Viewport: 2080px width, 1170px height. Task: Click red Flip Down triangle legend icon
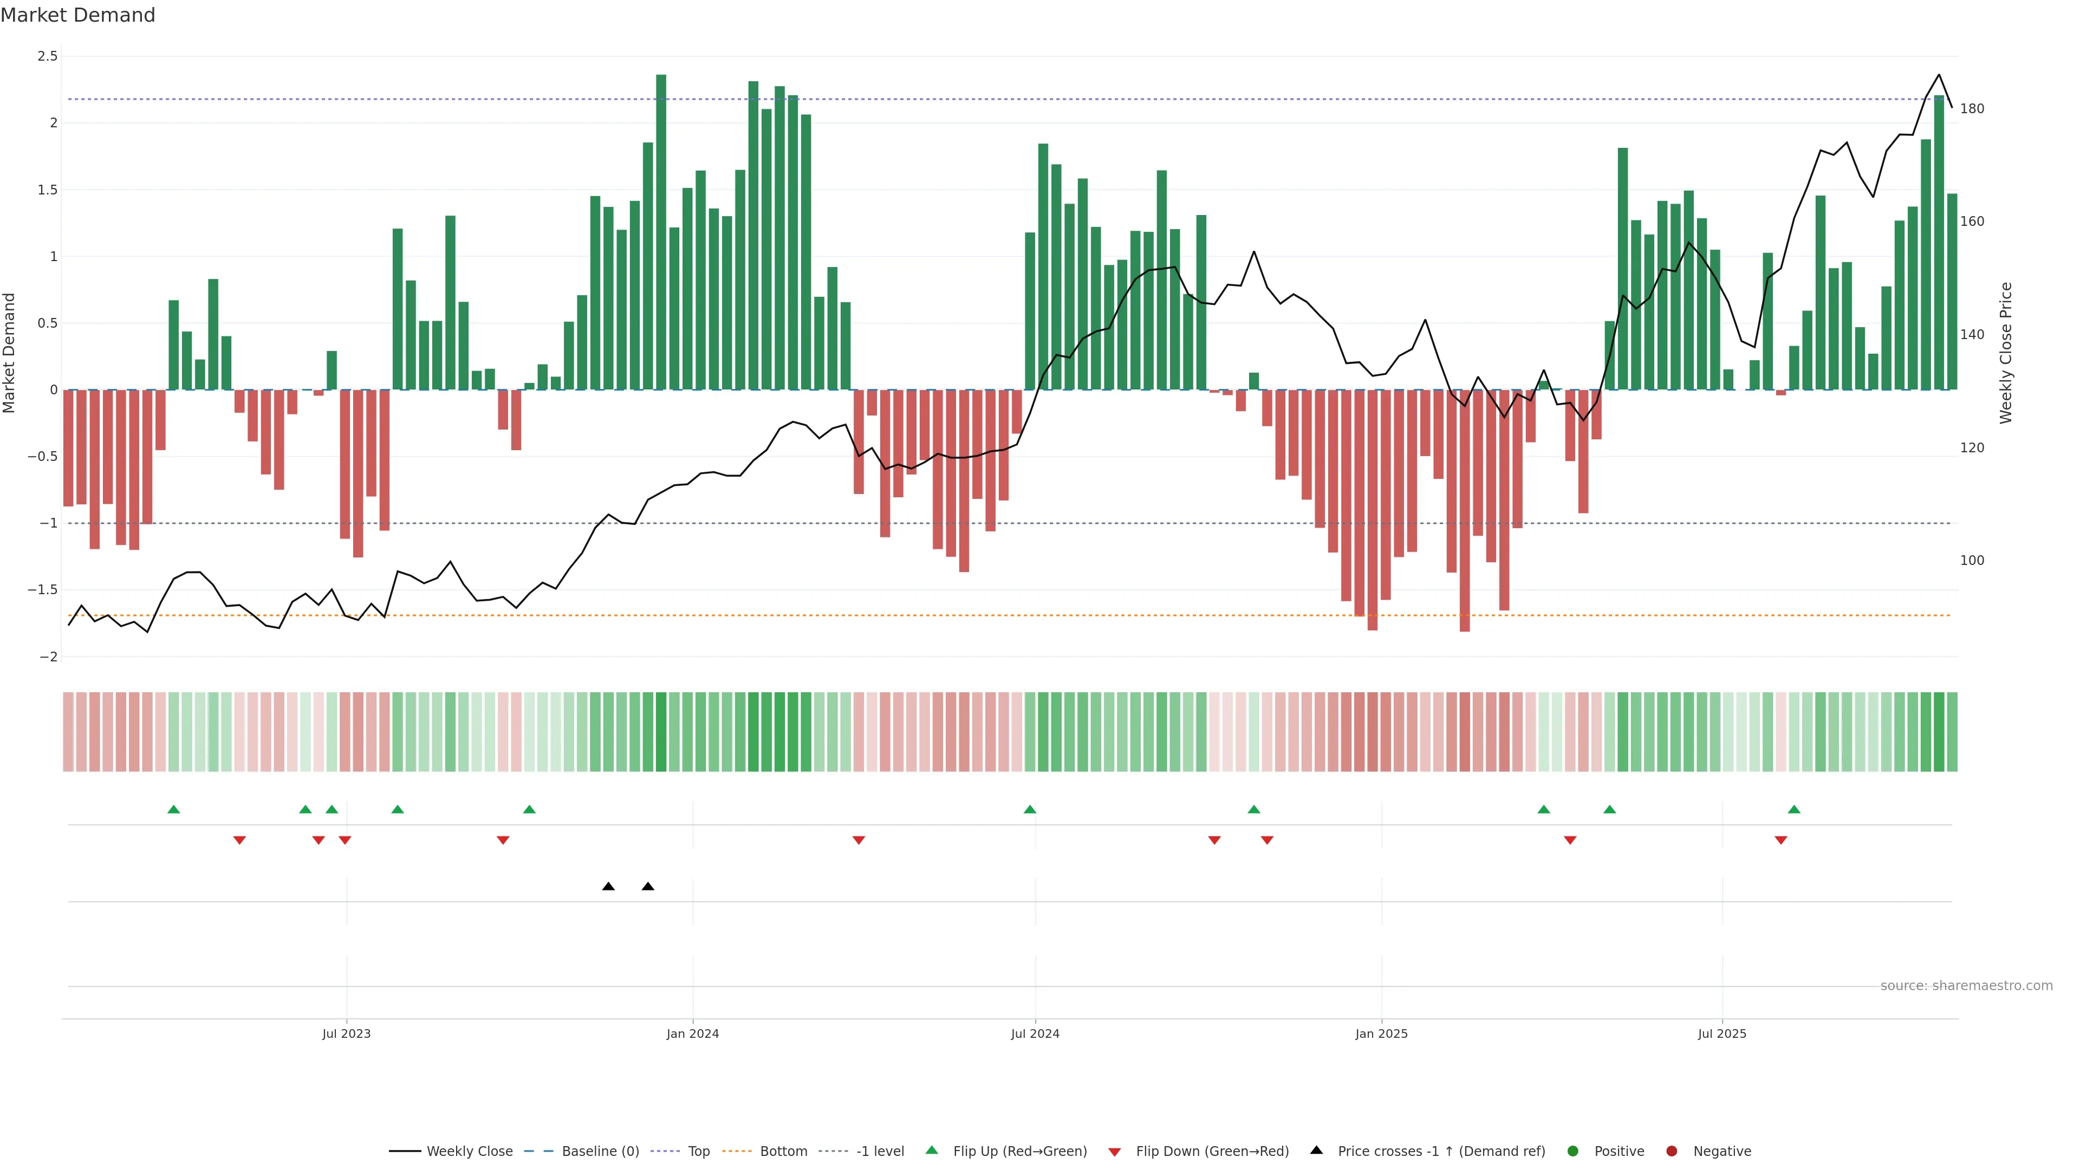pyautogui.click(x=1114, y=1152)
